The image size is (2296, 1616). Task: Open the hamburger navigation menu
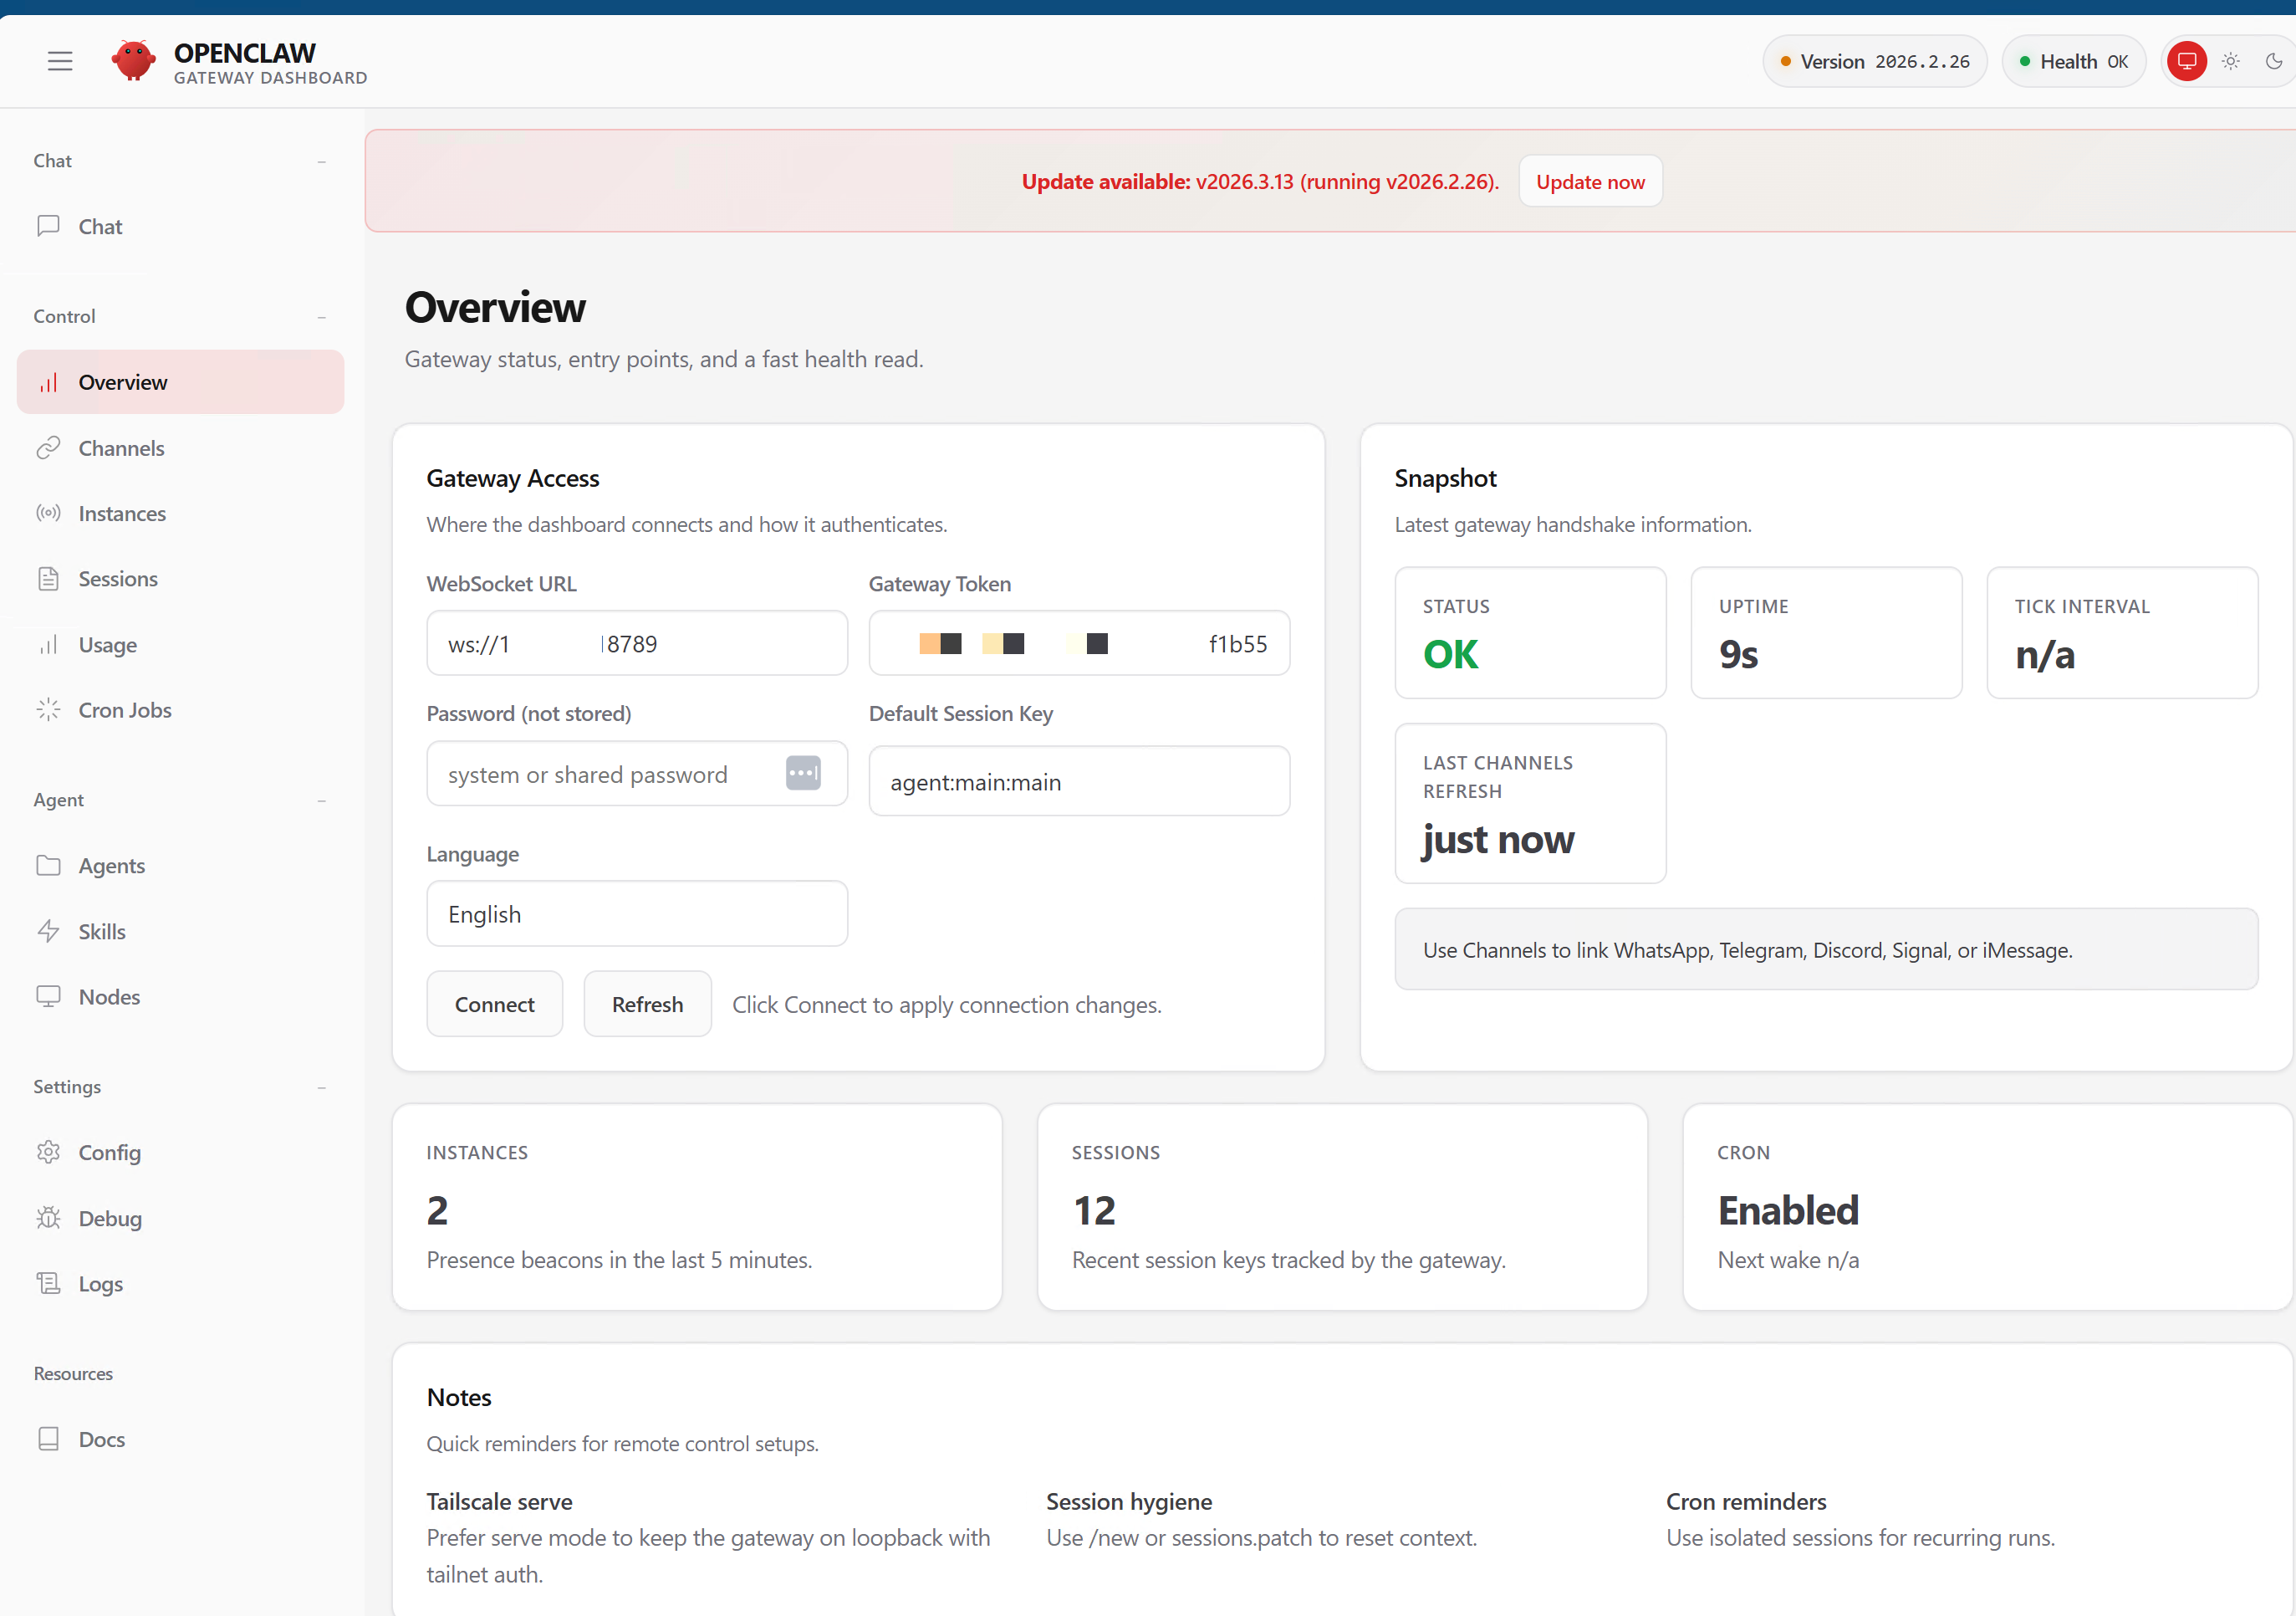click(x=59, y=60)
